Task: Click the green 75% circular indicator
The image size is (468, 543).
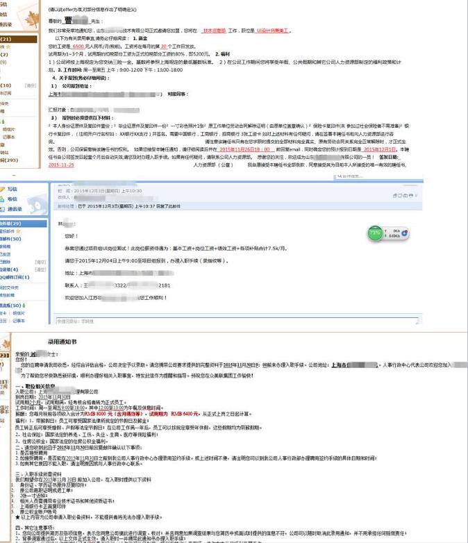Action: [x=376, y=233]
